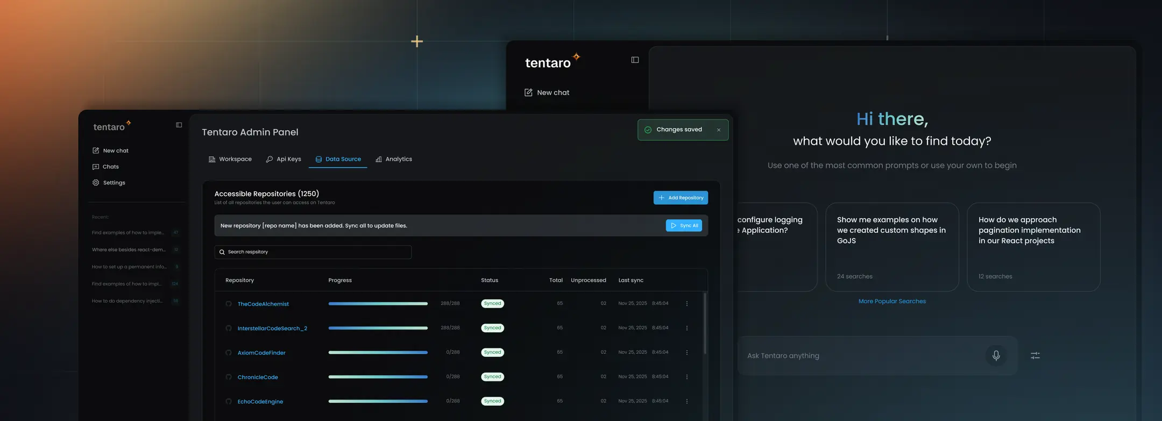Open the filter sliders icon beside the Ask box
The height and width of the screenshot is (421, 1162).
pos(1035,355)
